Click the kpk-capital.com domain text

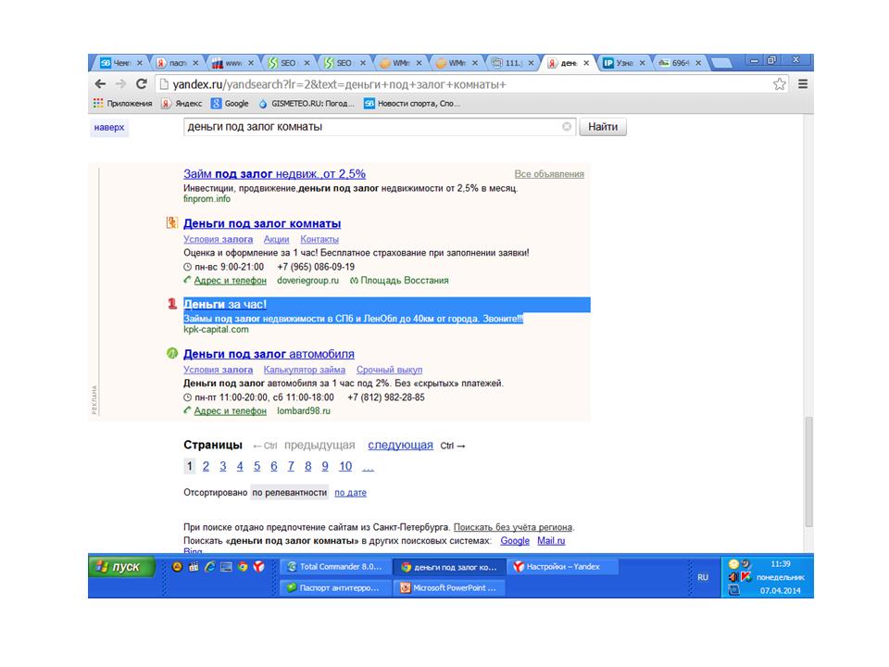(x=216, y=330)
